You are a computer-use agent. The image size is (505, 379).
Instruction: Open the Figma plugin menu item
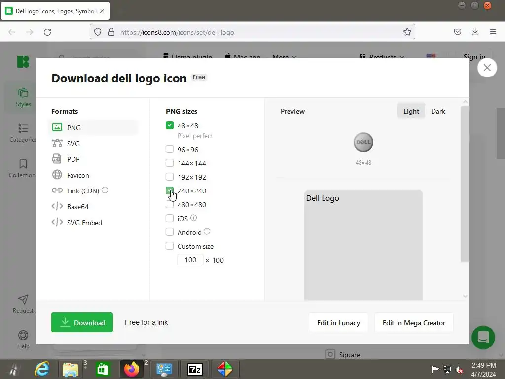(187, 56)
